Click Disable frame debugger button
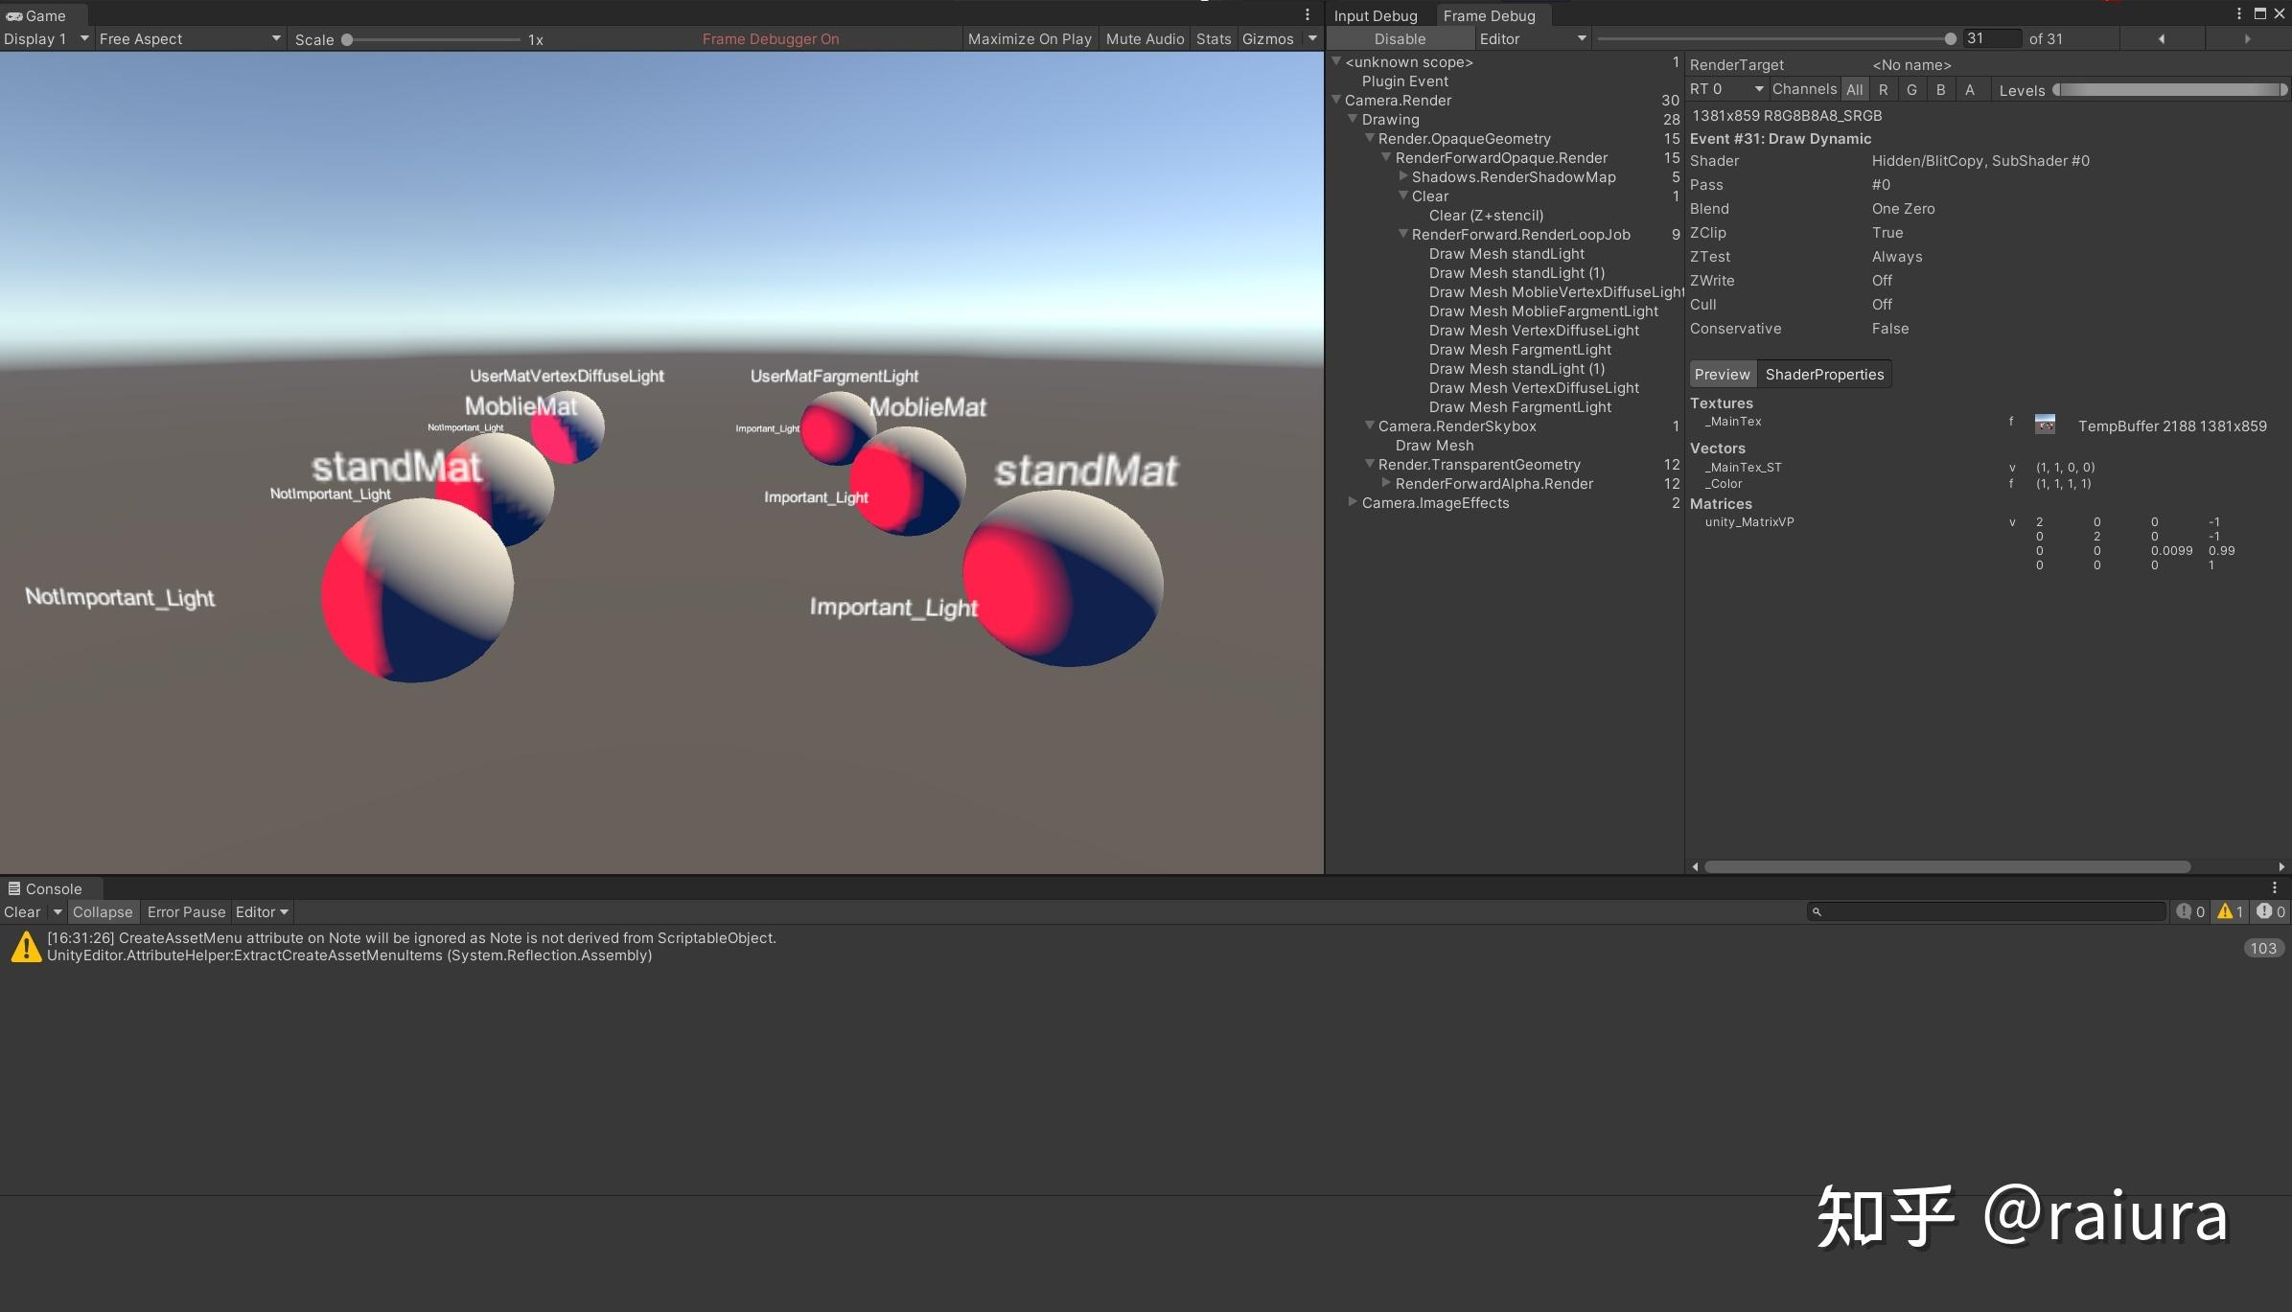Viewport: 2292px width, 1312px height. (1400, 38)
